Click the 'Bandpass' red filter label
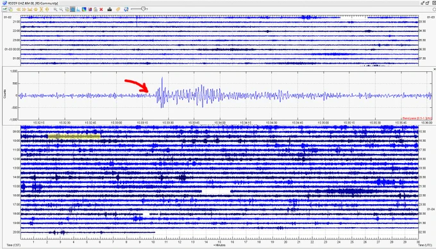Screen dimensions: 436x249 tap(417, 118)
